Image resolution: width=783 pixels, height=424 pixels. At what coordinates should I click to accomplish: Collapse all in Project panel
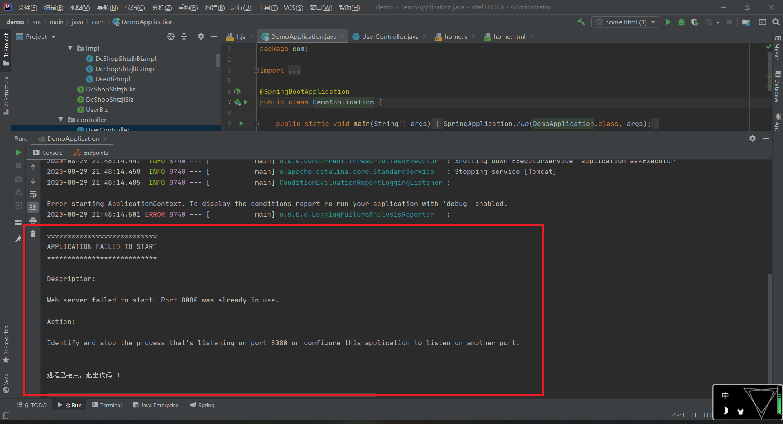(184, 36)
